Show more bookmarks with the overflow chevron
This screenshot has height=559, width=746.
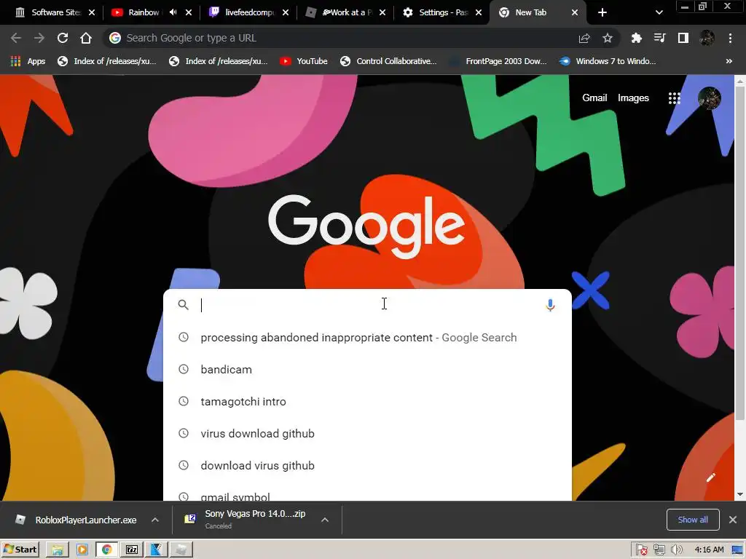click(x=729, y=61)
